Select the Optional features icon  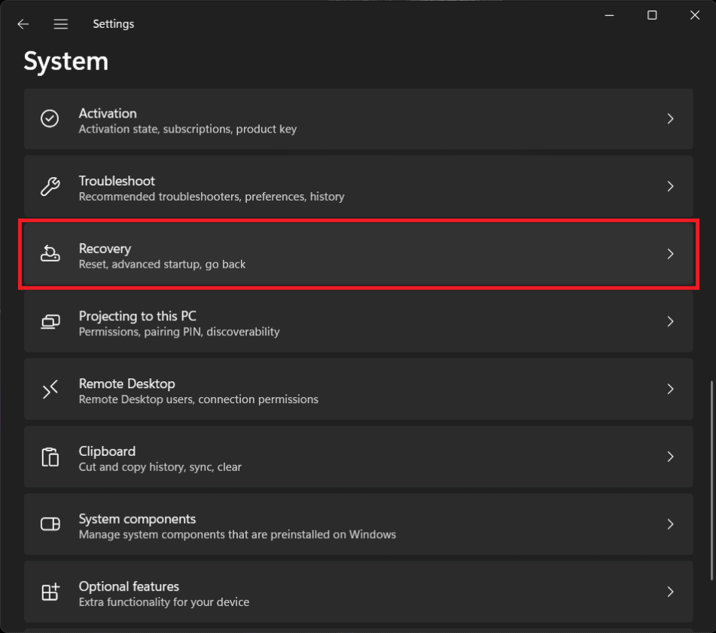click(50, 592)
